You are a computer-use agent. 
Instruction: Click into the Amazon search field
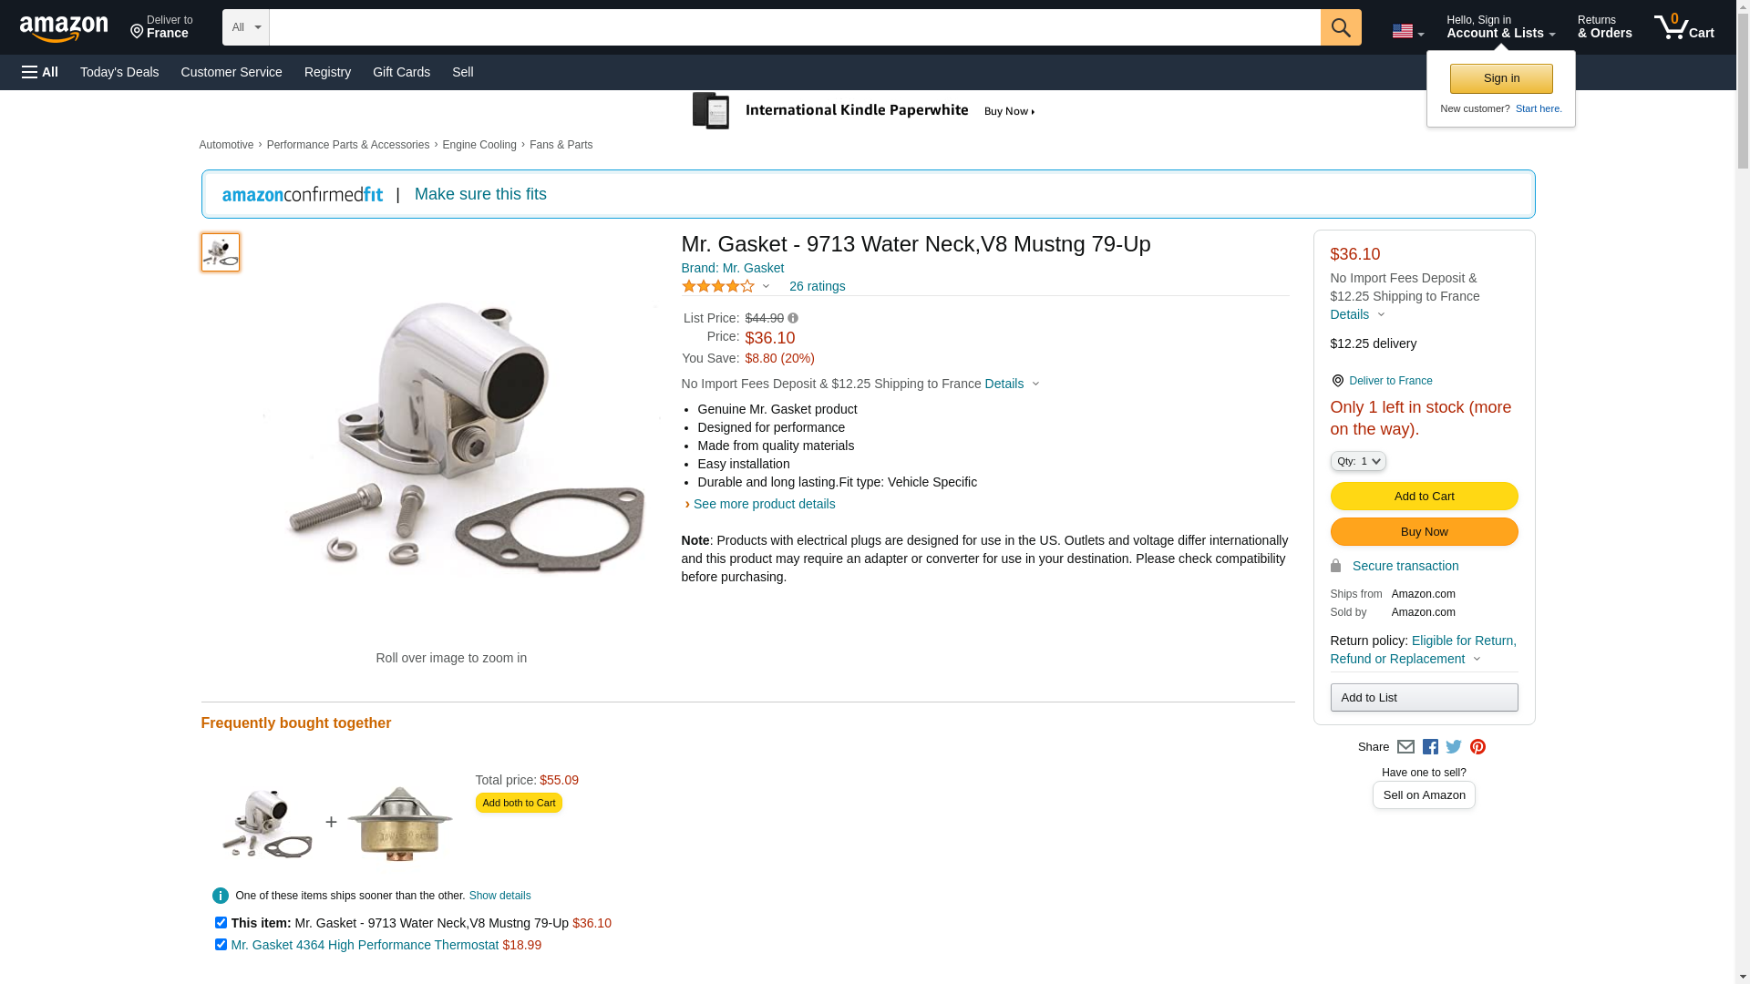click(794, 27)
